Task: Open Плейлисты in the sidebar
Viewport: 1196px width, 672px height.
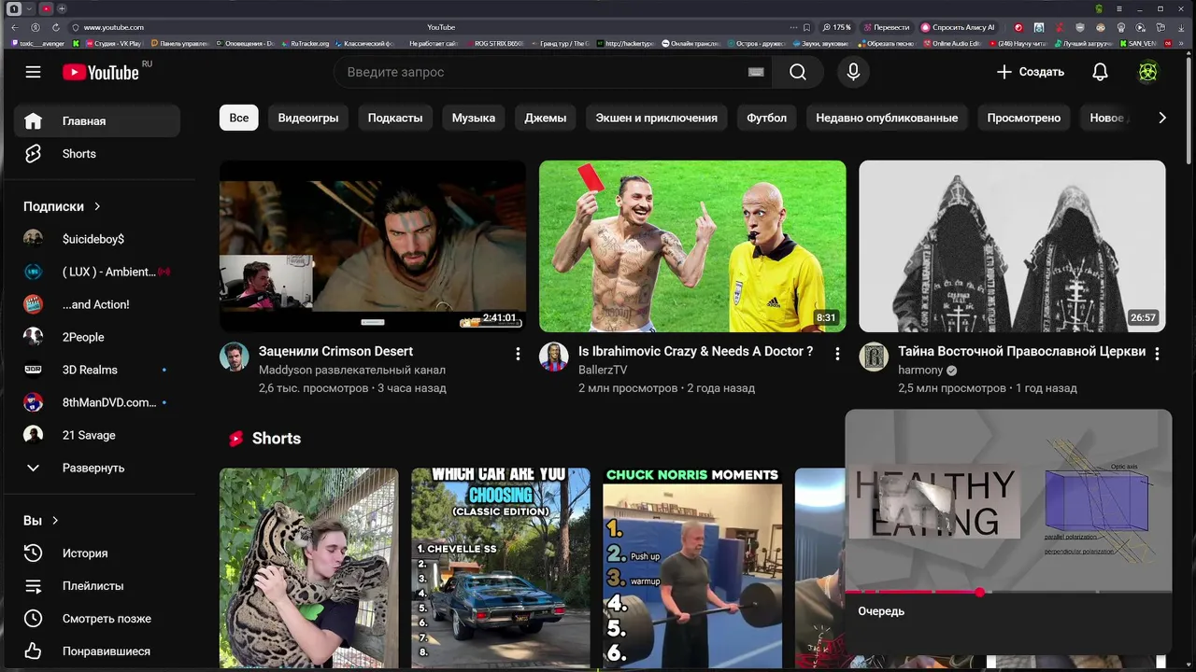Action: tap(97, 586)
